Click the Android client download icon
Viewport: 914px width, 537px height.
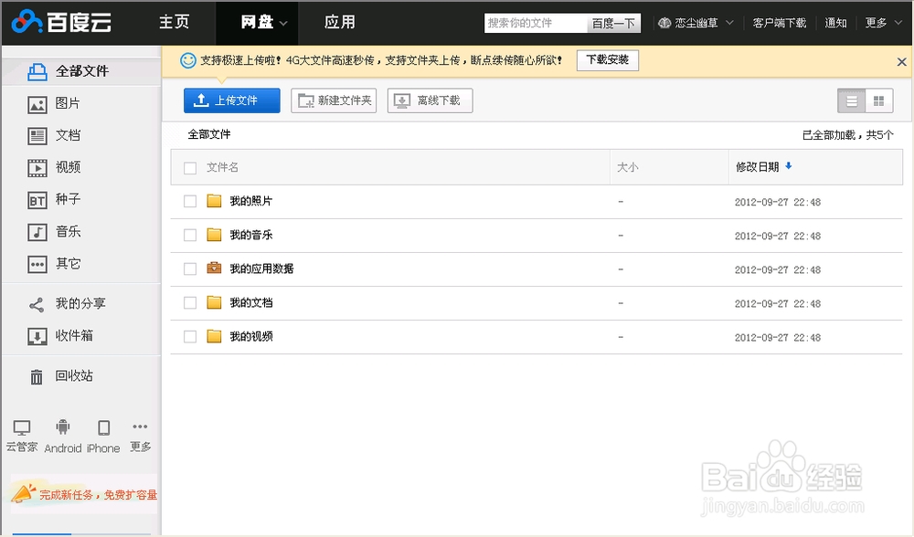(63, 426)
